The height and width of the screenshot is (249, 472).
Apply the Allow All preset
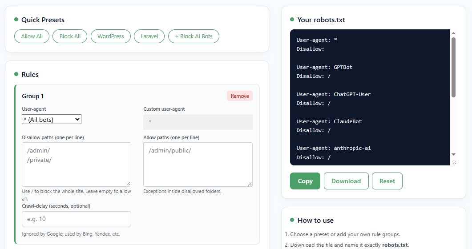(32, 36)
